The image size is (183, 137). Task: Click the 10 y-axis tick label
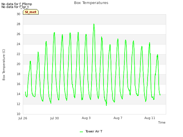click(18, 114)
